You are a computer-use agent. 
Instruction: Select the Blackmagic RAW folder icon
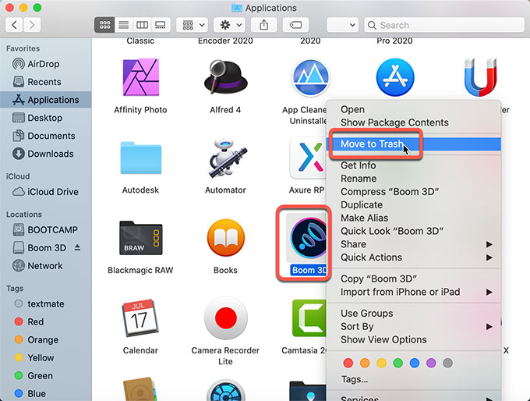(x=140, y=238)
